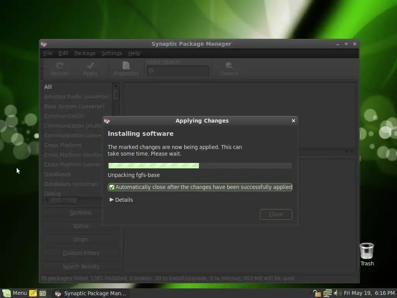Image resolution: width=397 pixels, height=298 pixels.
Task: Open the Edit menu
Action: point(63,53)
